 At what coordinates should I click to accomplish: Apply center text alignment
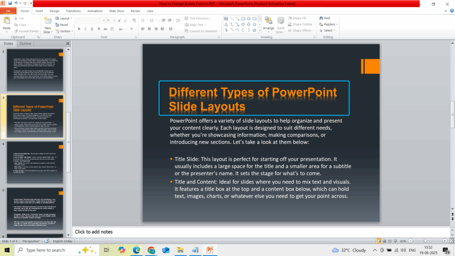click(x=149, y=28)
